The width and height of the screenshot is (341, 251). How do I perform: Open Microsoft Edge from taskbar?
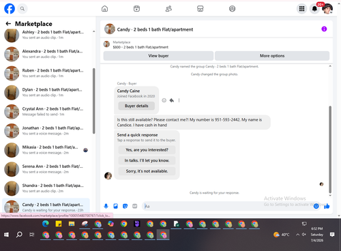pos(46,224)
